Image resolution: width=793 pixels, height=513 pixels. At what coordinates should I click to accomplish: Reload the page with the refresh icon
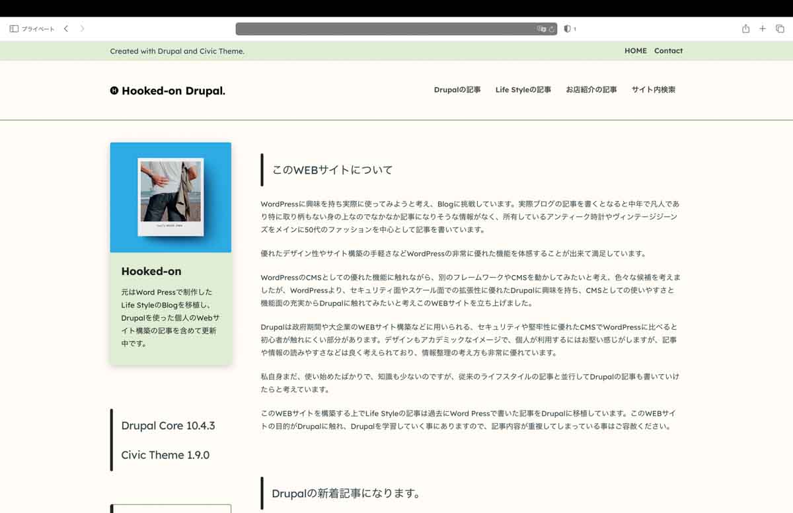[x=552, y=29]
